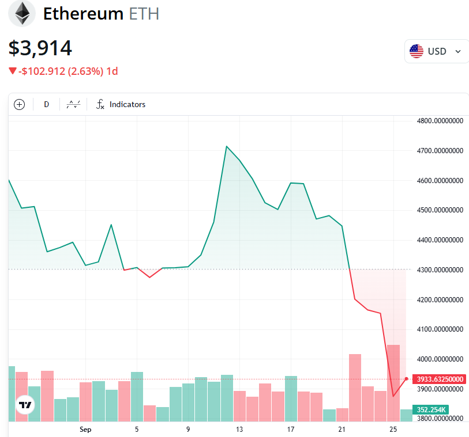Image resolution: width=469 pixels, height=437 pixels.
Task: Open the USD currency dropdown
Action: pyautogui.click(x=437, y=51)
